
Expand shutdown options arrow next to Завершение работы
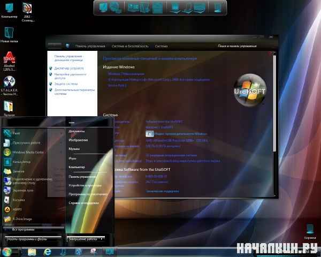(x=102, y=239)
